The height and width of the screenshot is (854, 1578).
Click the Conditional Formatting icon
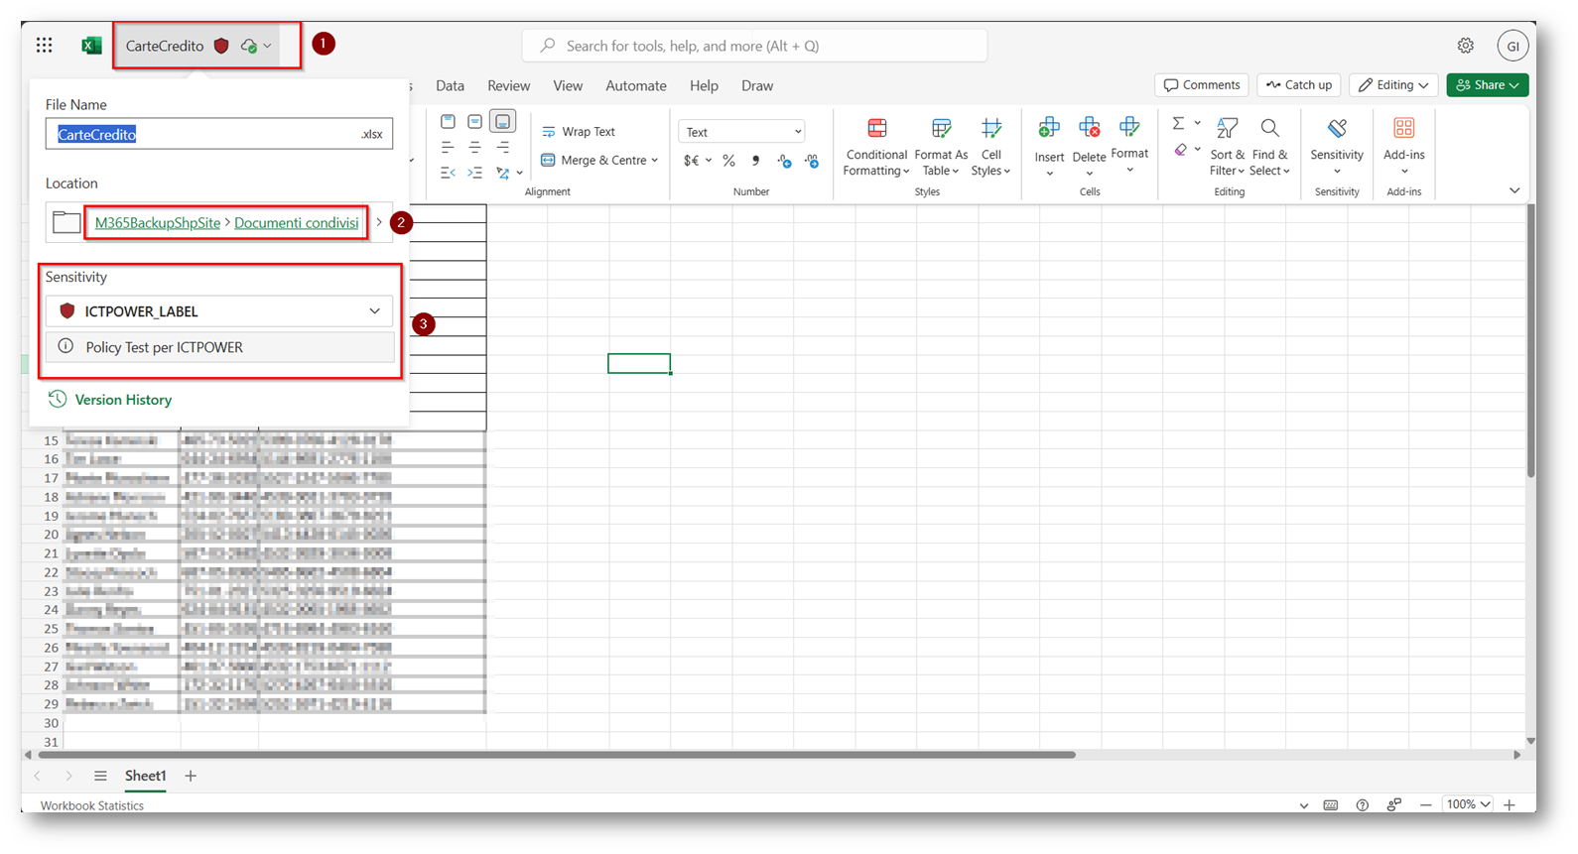(x=876, y=129)
